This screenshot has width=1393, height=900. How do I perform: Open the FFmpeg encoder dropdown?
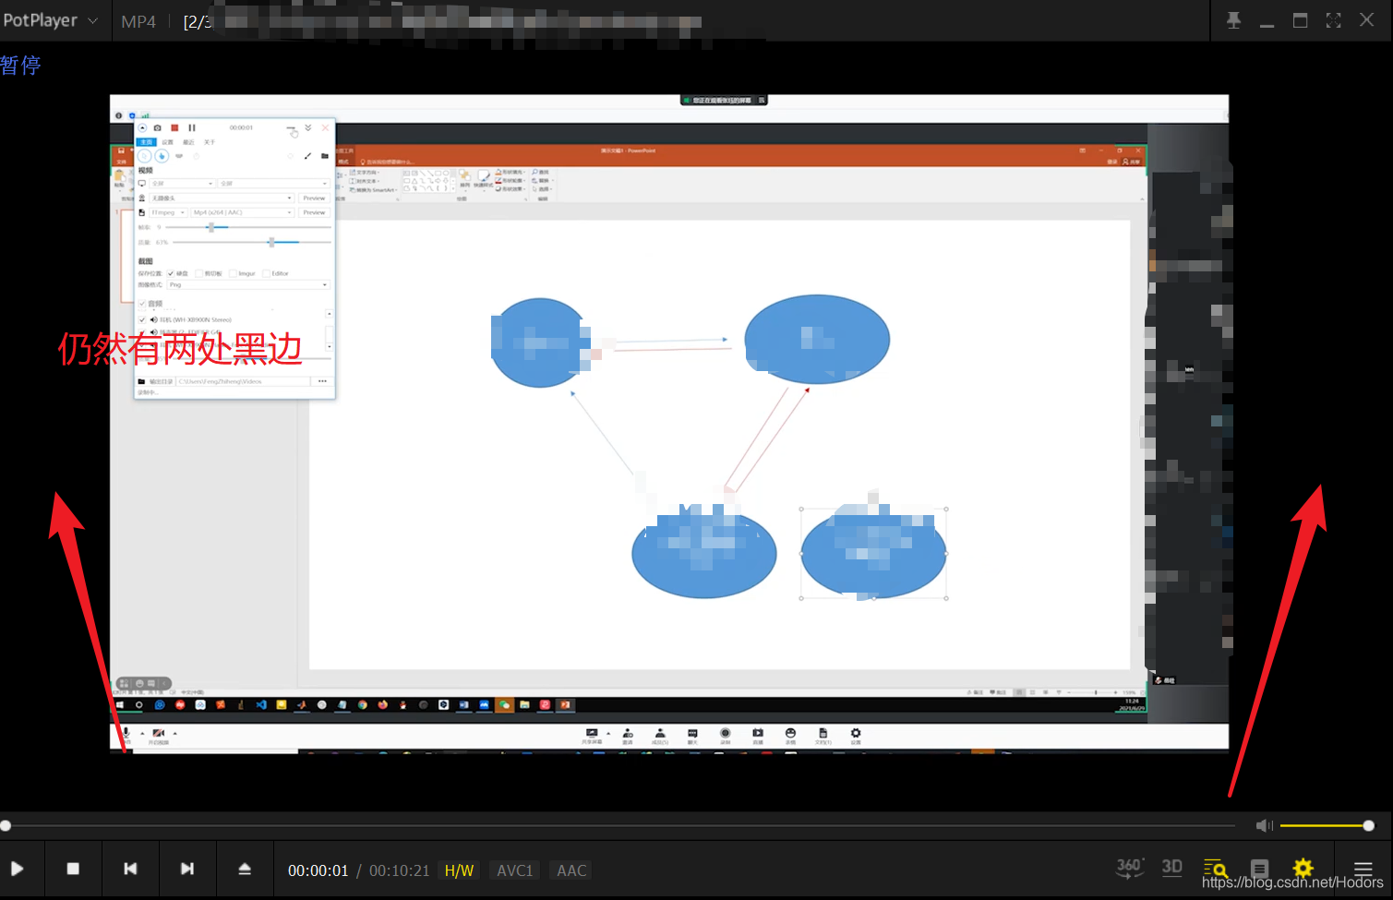click(168, 212)
